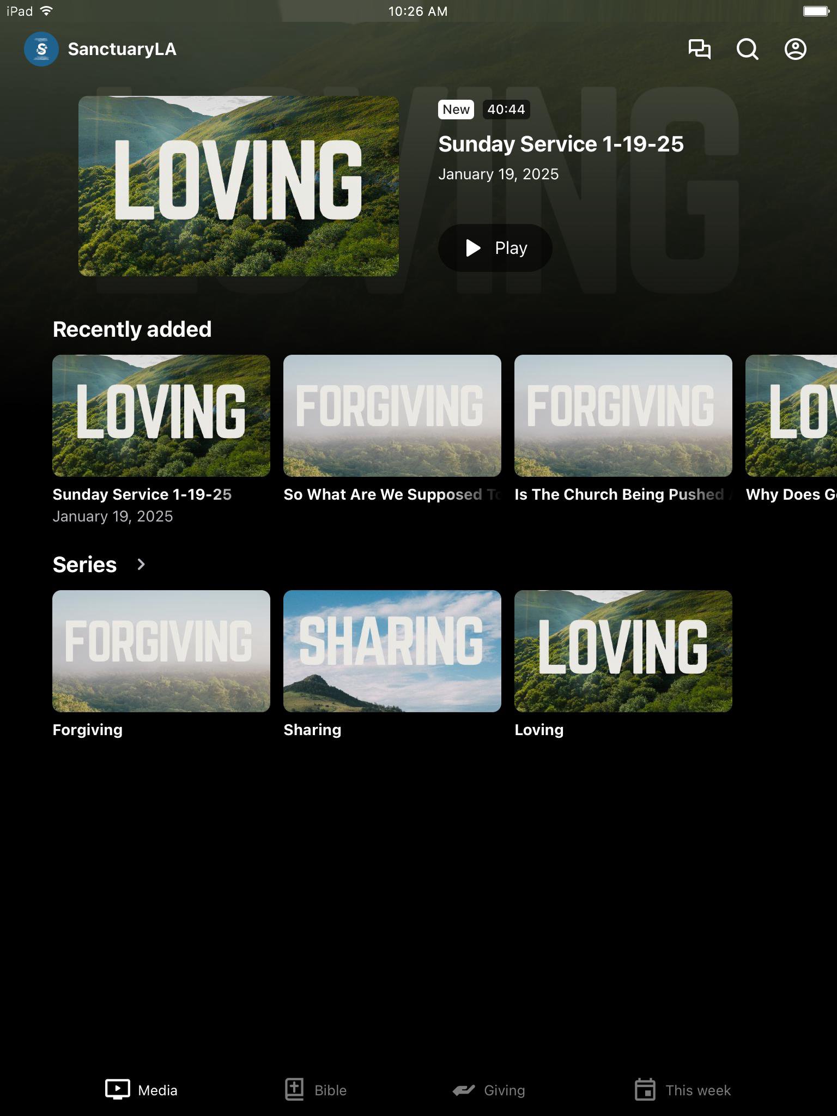Open the Series heading link
This screenshot has height=1116, width=837.
click(84, 565)
